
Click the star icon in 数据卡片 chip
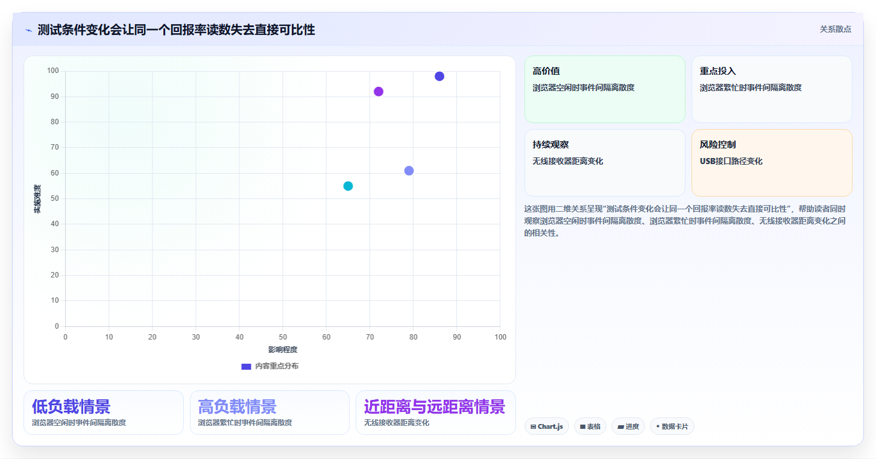[658, 426]
